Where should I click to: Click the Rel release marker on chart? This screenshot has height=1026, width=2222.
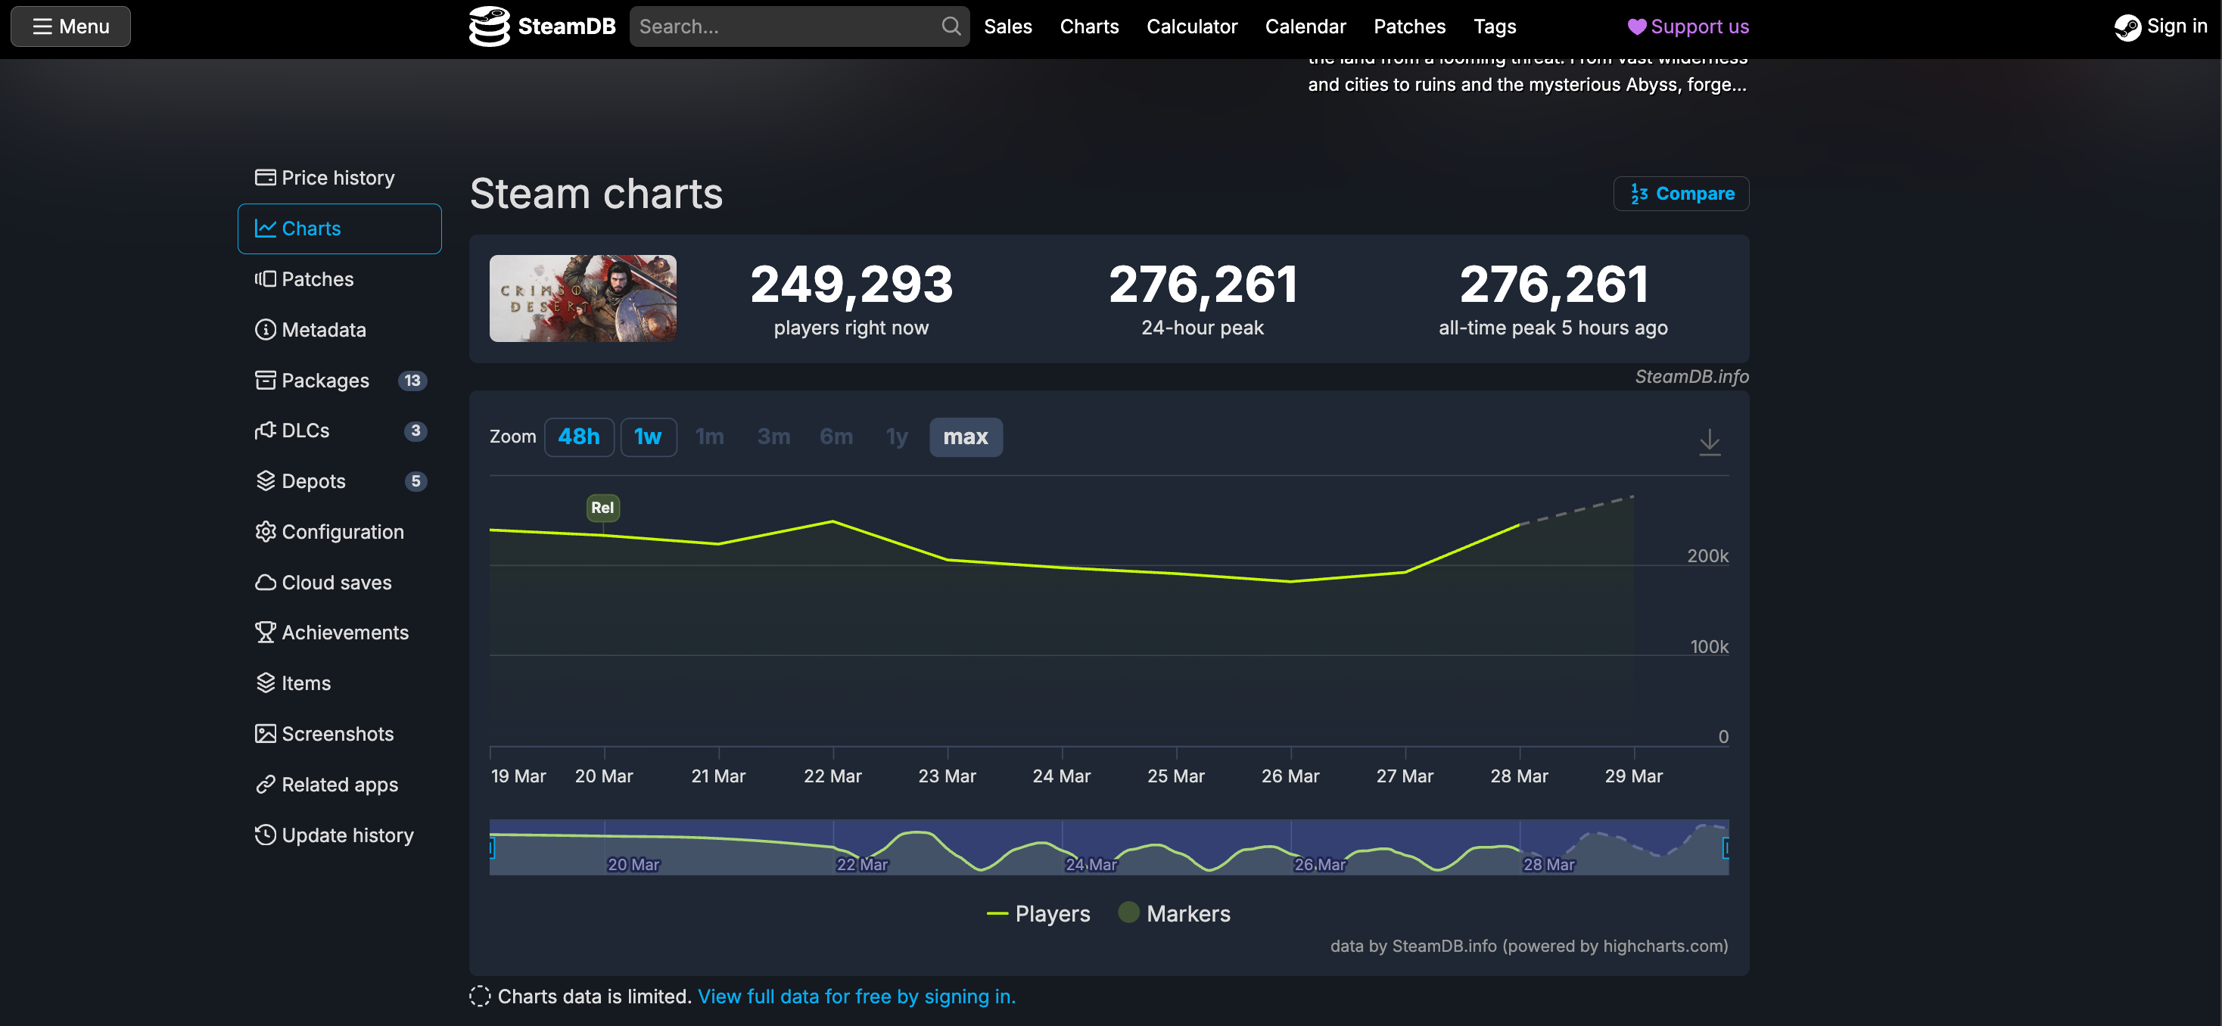[602, 507]
